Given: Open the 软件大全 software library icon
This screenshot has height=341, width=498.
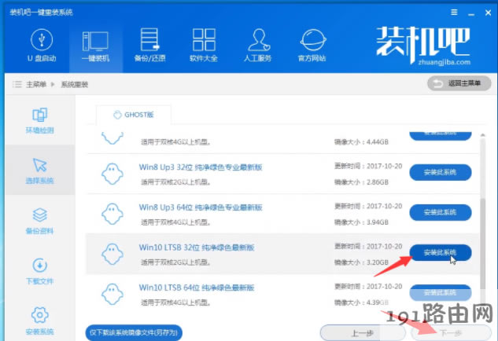Looking at the screenshot, I should (x=203, y=46).
